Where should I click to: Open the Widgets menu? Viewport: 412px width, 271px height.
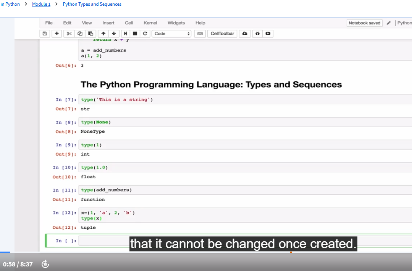point(176,23)
